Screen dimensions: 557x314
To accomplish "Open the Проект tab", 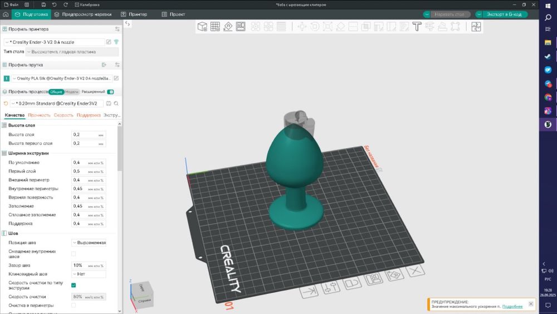I will pyautogui.click(x=173, y=15).
